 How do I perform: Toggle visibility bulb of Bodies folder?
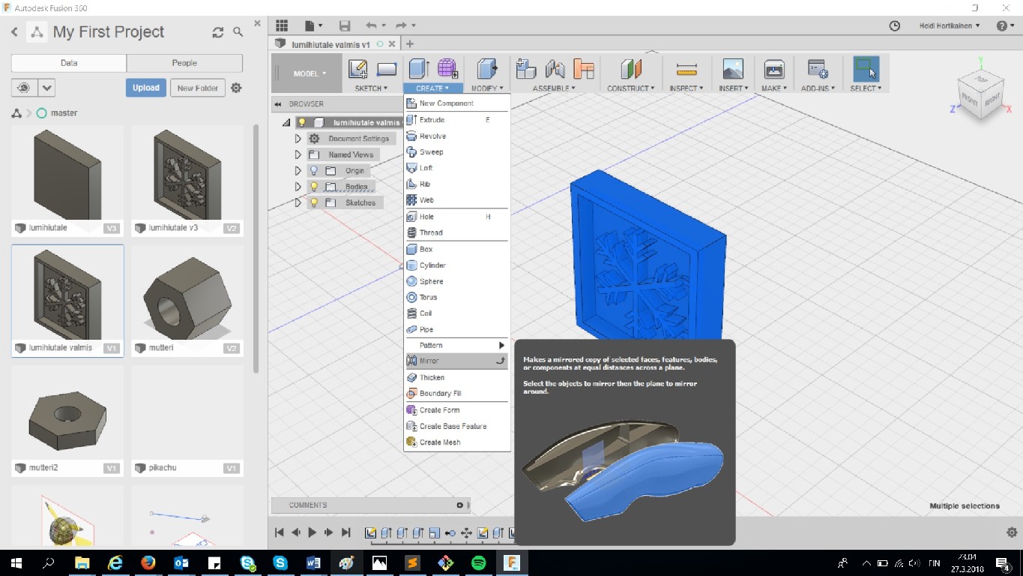[314, 186]
